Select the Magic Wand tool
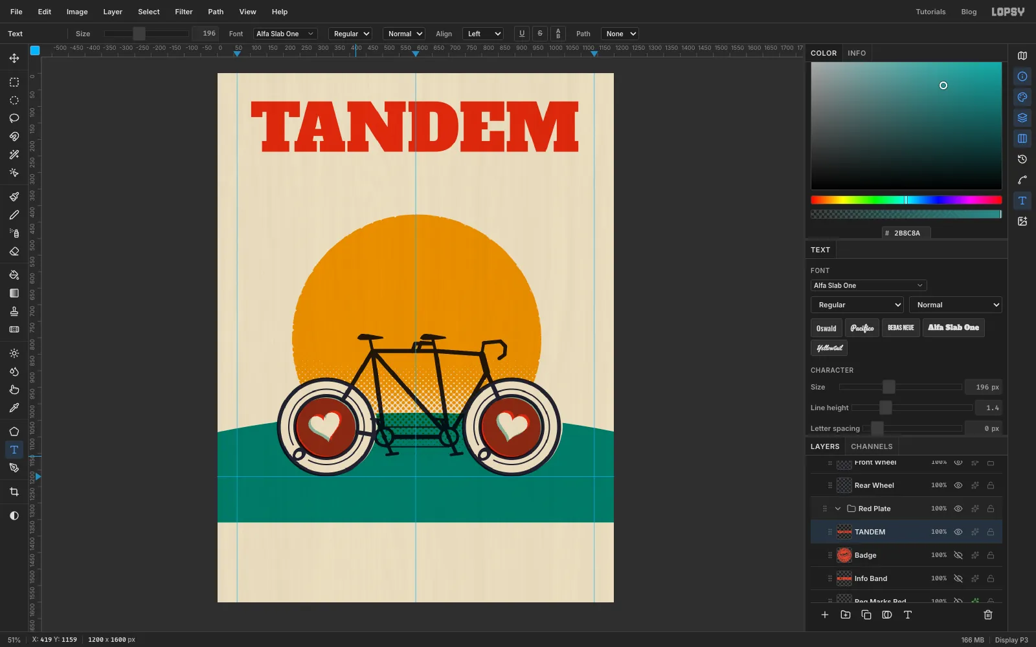This screenshot has width=1036, height=647. [14, 155]
